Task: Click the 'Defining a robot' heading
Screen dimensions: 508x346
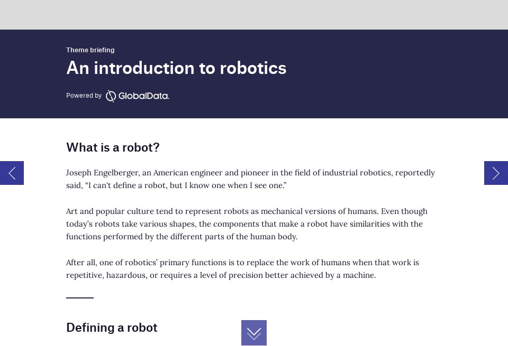Action: (112, 328)
